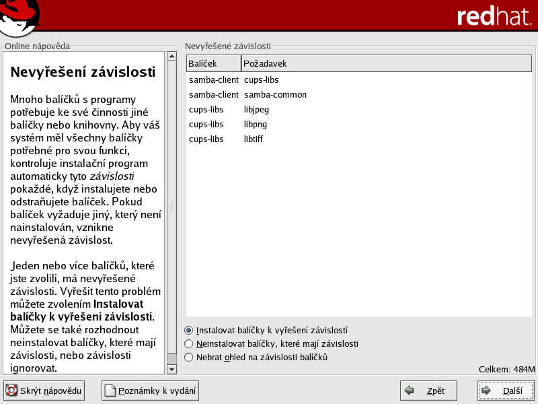Screen dimensions: 538x404
Task: Click the pane resize grip beside help
Action: tap(171, 207)
